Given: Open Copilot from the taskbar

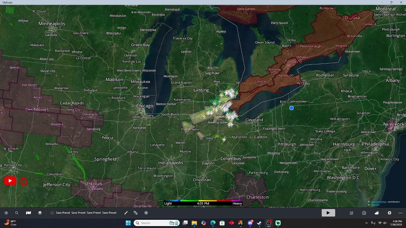Looking at the screenshot, I should coord(204,223).
